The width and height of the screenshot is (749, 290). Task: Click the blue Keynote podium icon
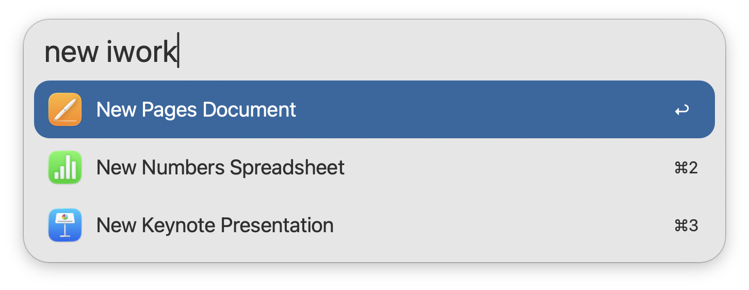point(65,225)
